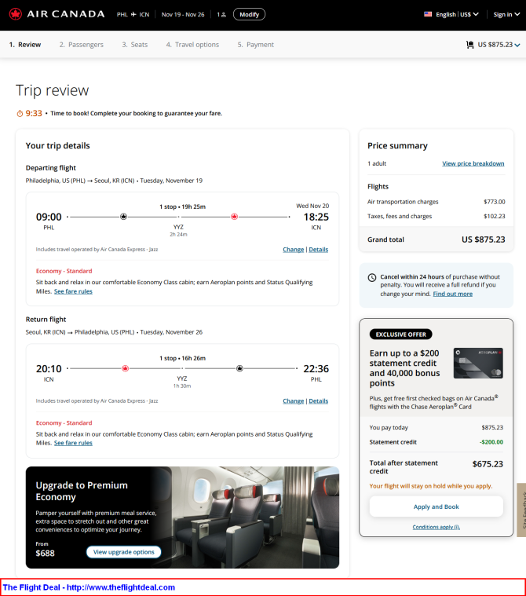Click the 22:36 arrival time at PHL
Viewport: 526px width, 596px height.
(316, 369)
